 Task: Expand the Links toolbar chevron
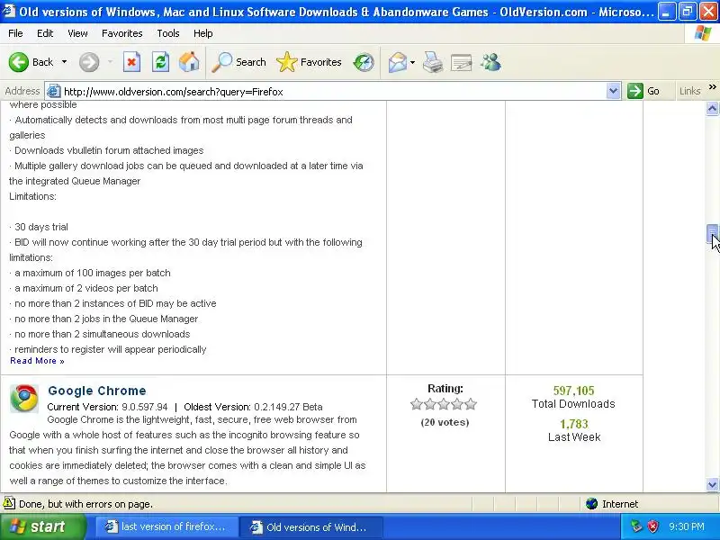712,87
